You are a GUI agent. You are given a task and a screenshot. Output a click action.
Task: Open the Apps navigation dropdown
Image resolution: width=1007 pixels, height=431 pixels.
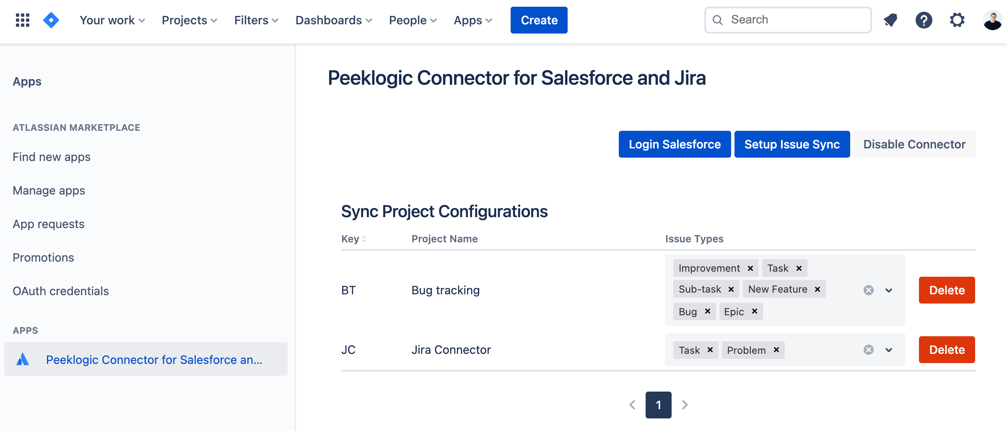tap(472, 20)
